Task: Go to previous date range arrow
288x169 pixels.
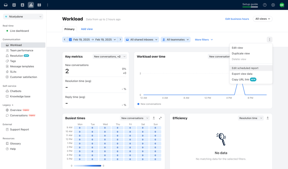Action: [x=65, y=40]
